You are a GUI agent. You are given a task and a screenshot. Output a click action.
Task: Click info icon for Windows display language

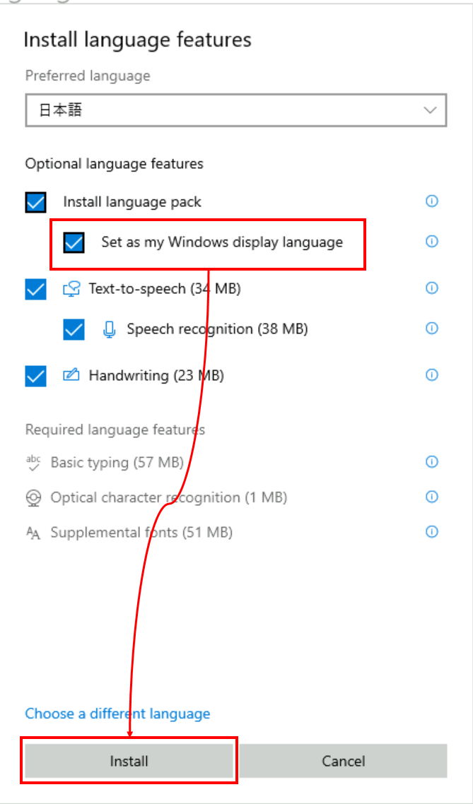(x=431, y=242)
